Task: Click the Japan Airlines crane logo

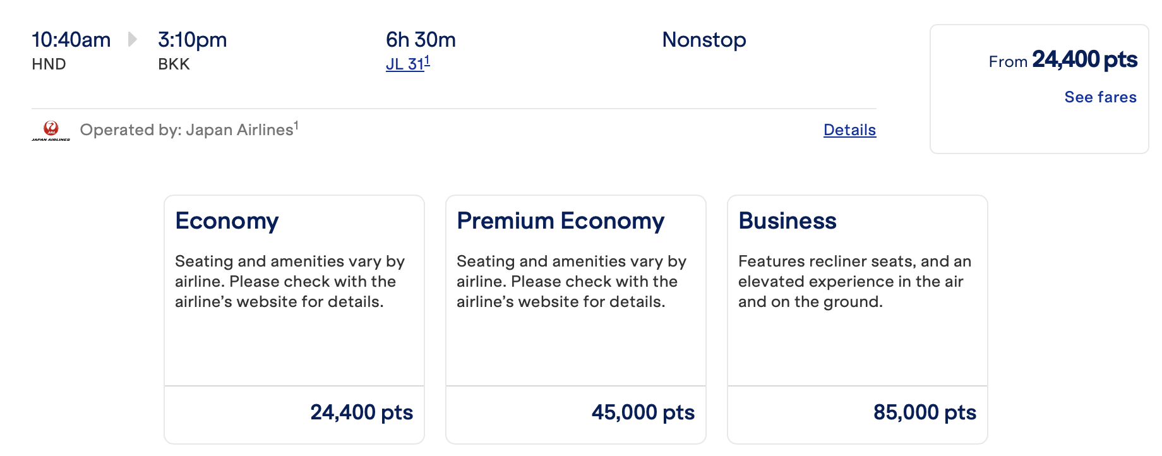Action: [51, 130]
